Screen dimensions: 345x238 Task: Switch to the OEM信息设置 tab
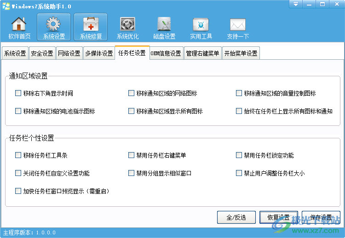click(166, 53)
